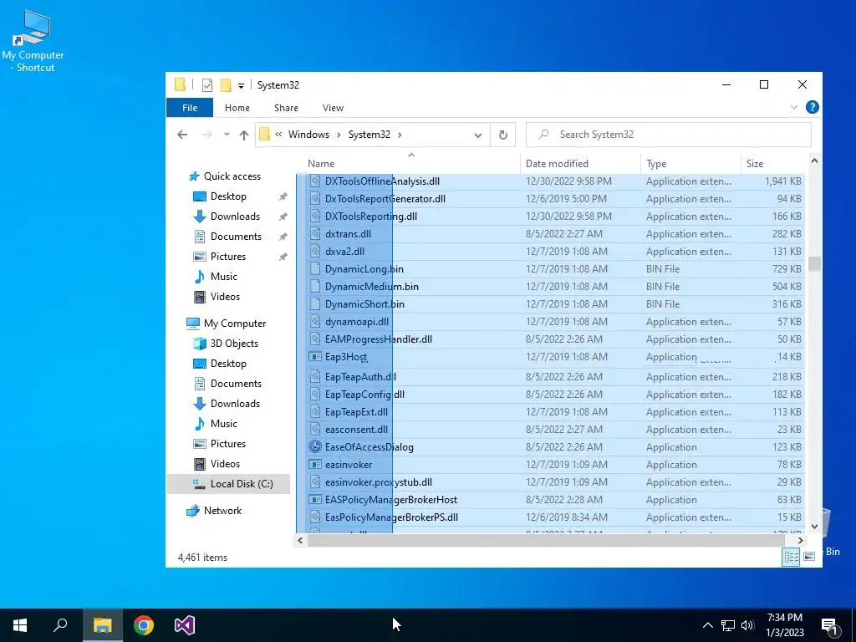The width and height of the screenshot is (856, 642).
Task: Sort by Name column header
Action: coord(408,164)
